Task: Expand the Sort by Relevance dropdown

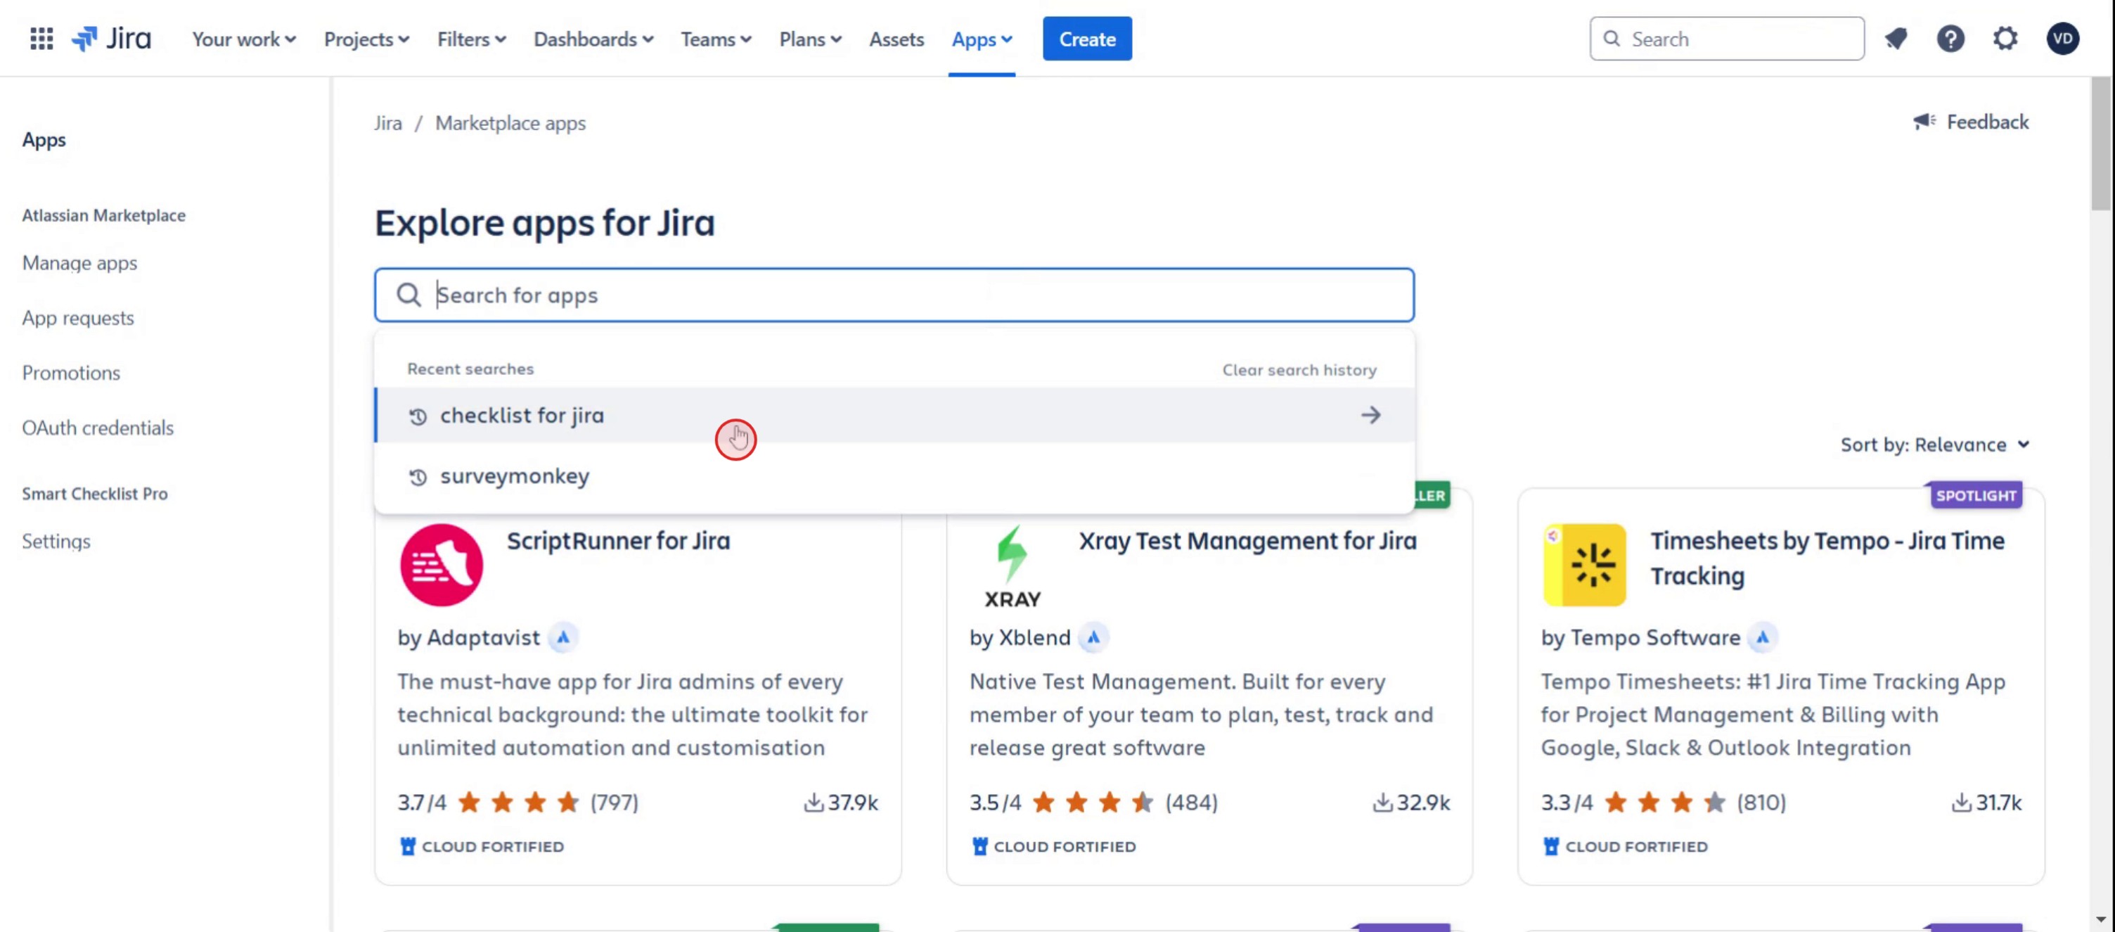Action: point(1934,445)
